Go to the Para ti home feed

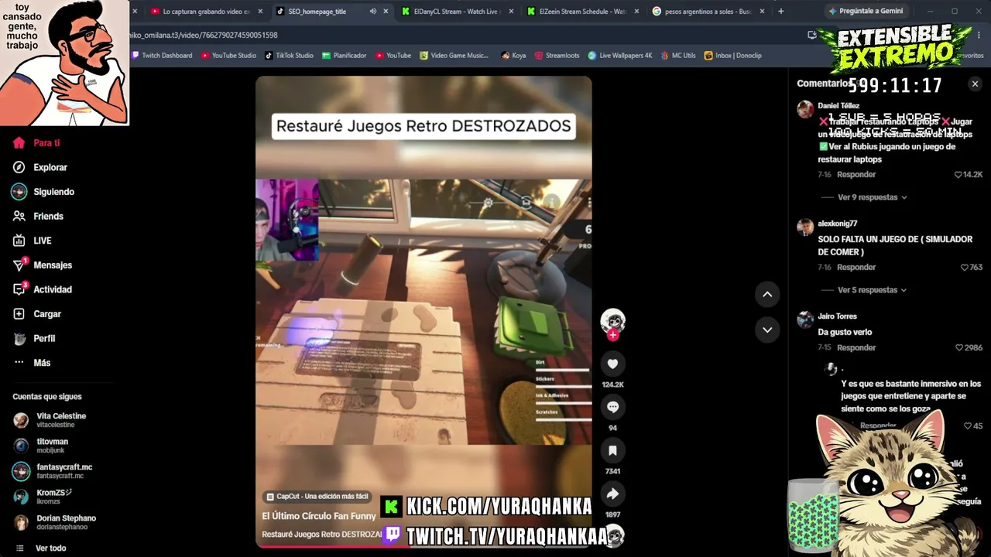[x=36, y=143]
